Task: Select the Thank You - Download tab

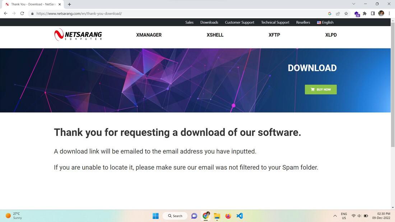Action: tap(33, 4)
